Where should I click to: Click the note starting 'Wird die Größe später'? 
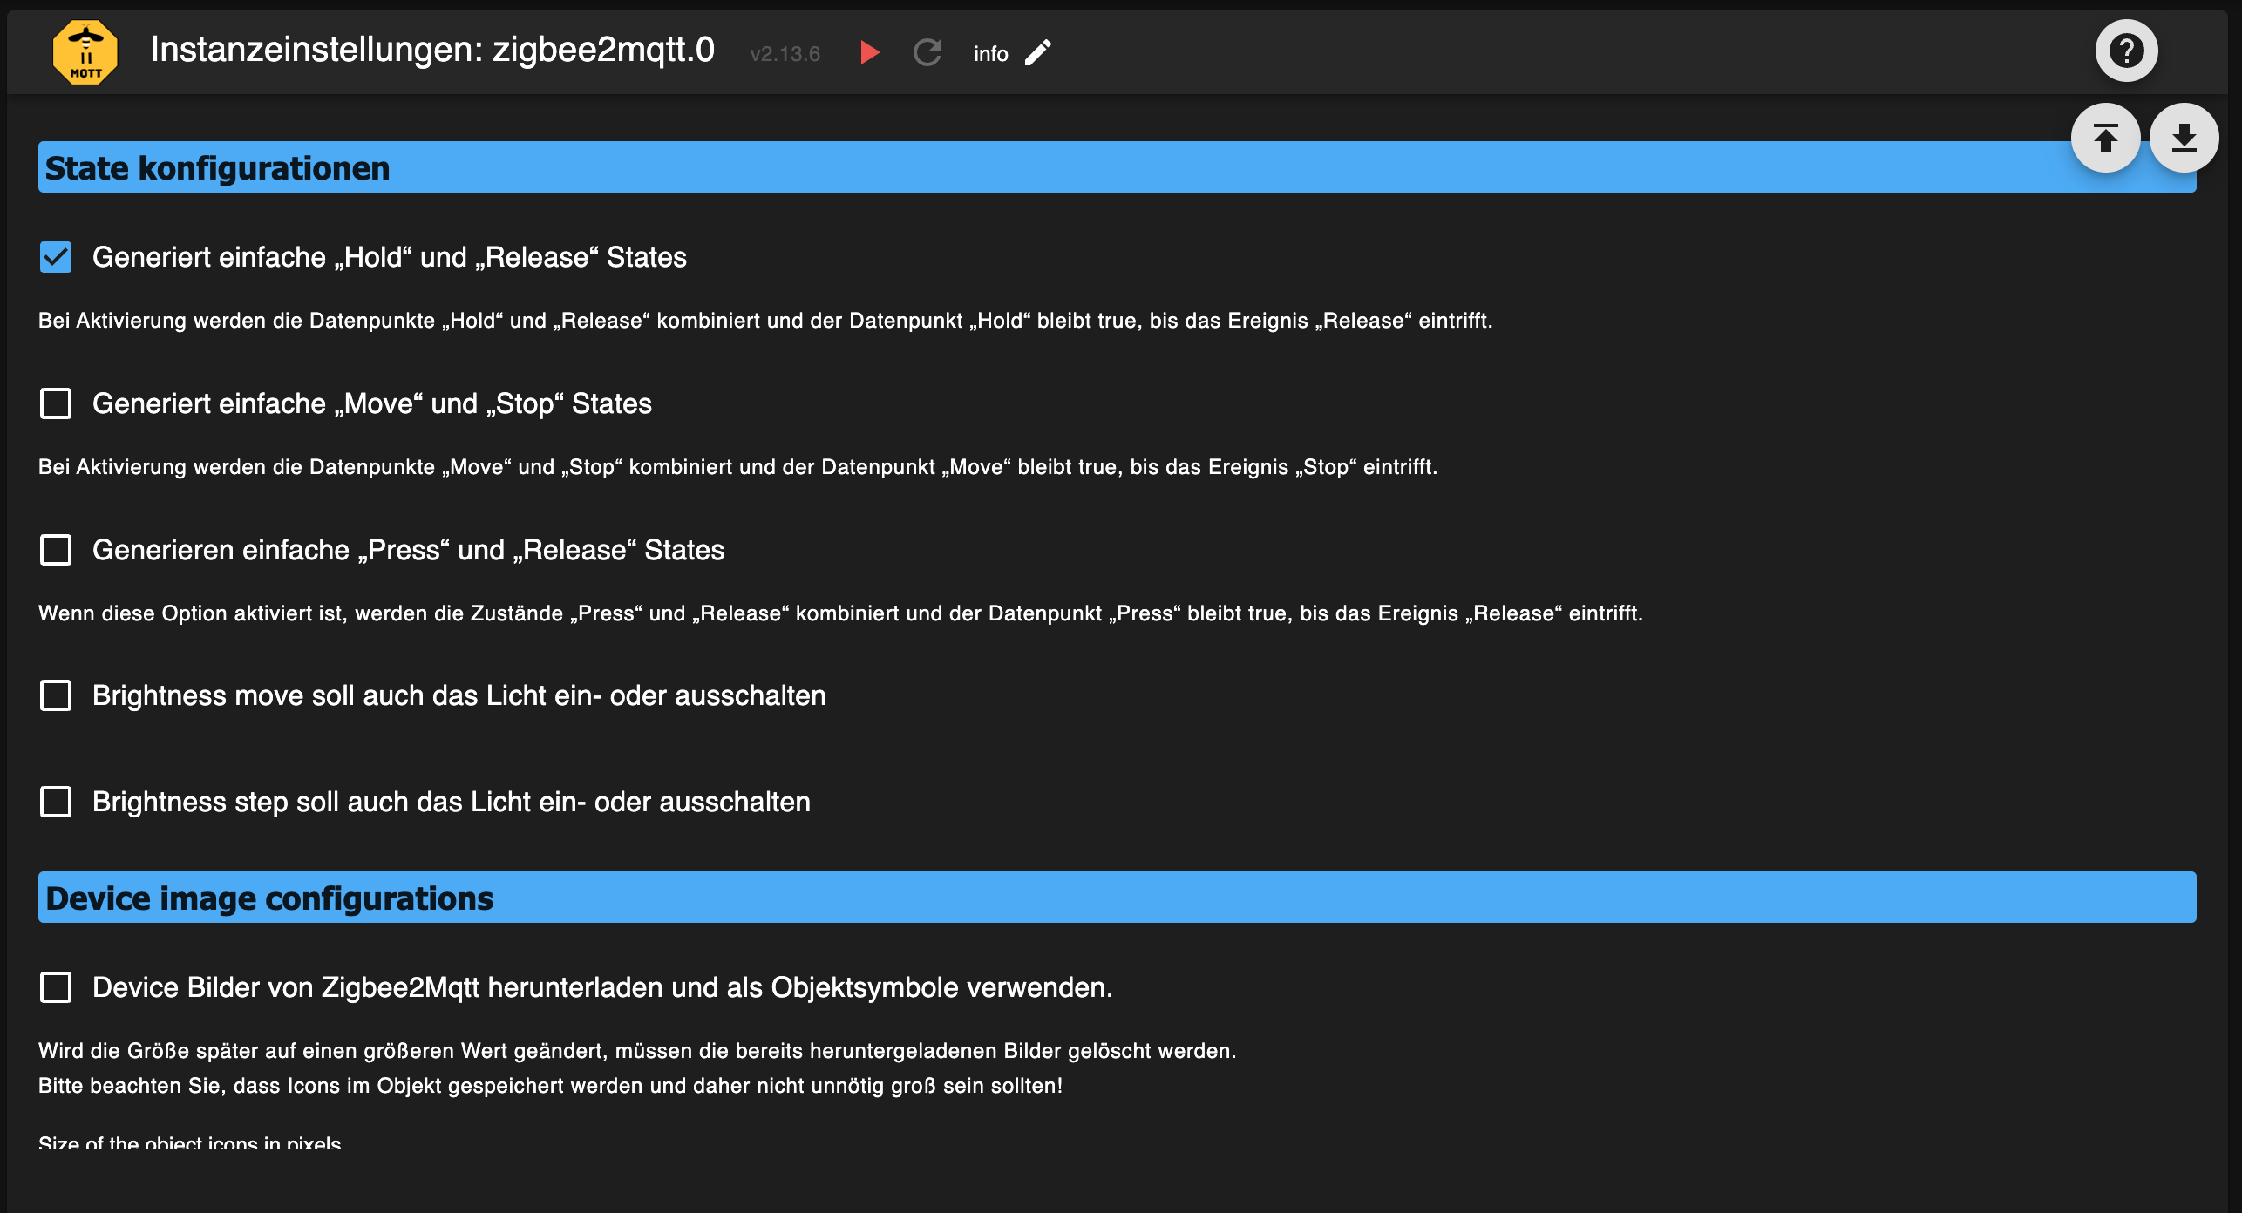tap(637, 1051)
